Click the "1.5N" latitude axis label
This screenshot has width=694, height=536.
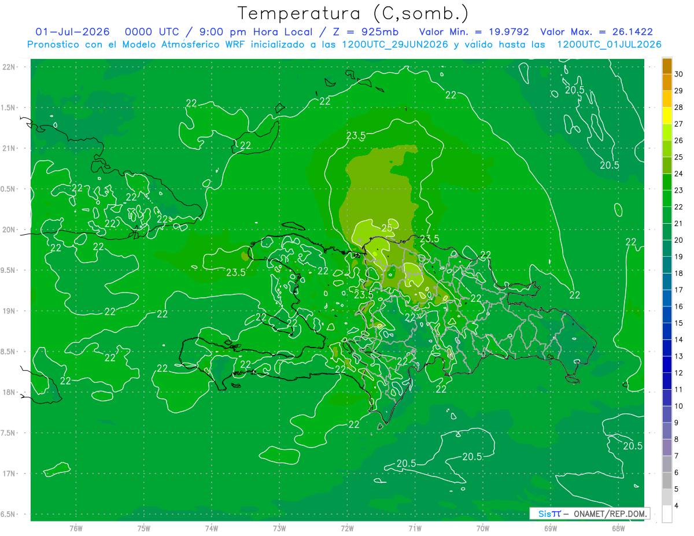(x=8, y=108)
